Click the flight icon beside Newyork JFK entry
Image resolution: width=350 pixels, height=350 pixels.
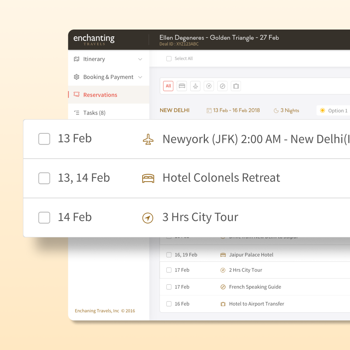[x=148, y=139]
